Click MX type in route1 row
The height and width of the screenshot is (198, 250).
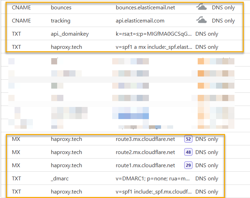(16, 165)
